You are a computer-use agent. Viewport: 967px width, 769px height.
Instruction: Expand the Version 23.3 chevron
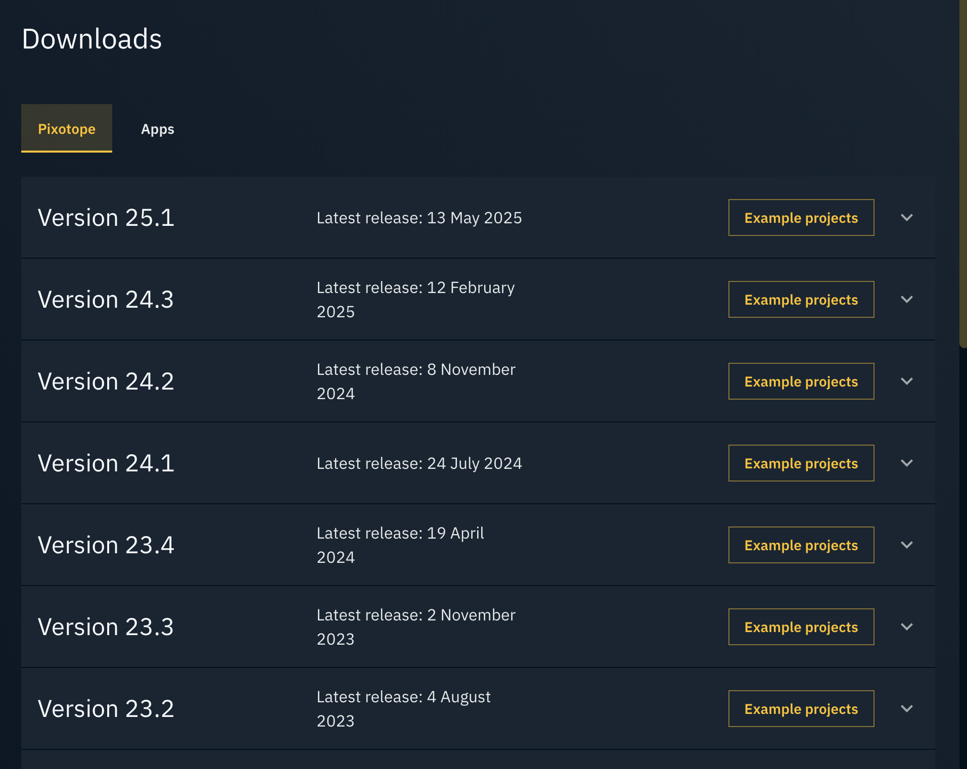907,627
